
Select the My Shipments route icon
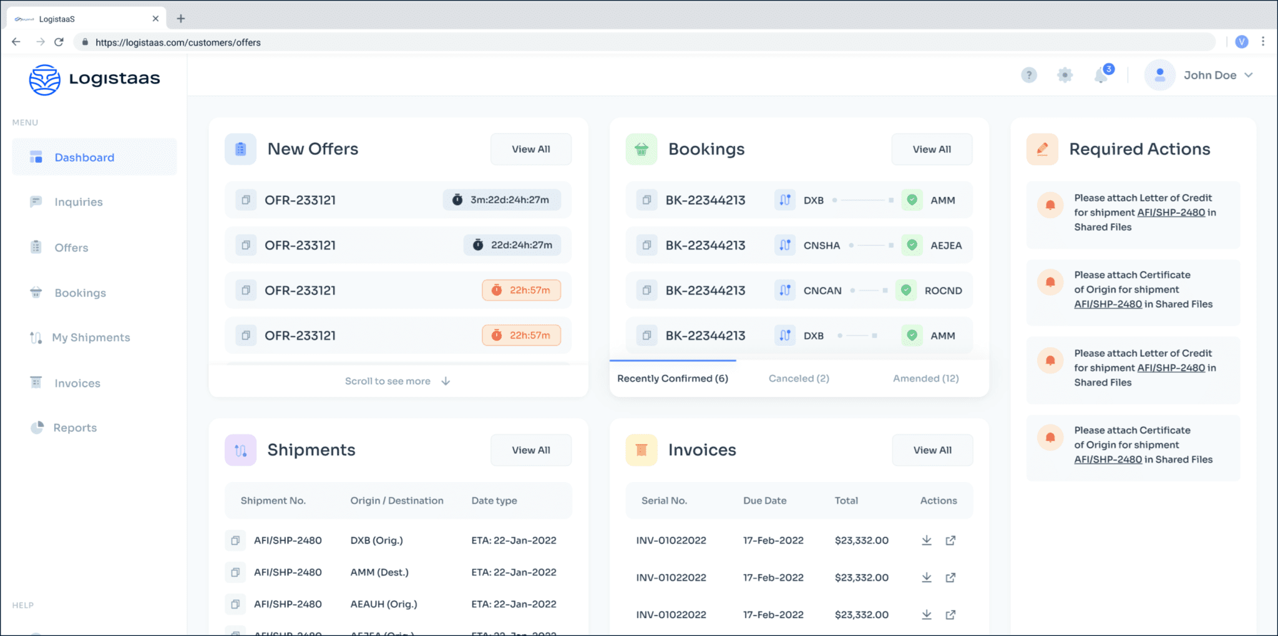[x=36, y=337]
